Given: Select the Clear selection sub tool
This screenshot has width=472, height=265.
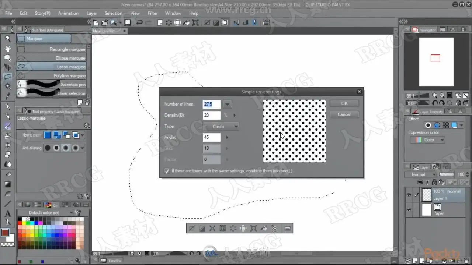Looking at the screenshot, I should click(51, 93).
